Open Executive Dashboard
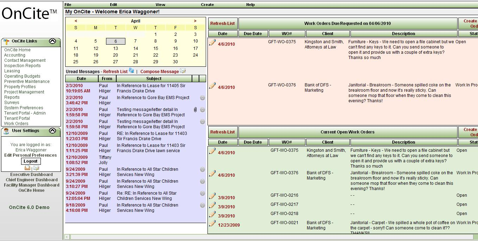Image resolution: width=478 pixels, height=241 pixels. click(31, 175)
